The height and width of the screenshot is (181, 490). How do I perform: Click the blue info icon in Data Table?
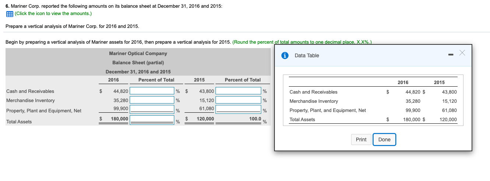pos(284,55)
